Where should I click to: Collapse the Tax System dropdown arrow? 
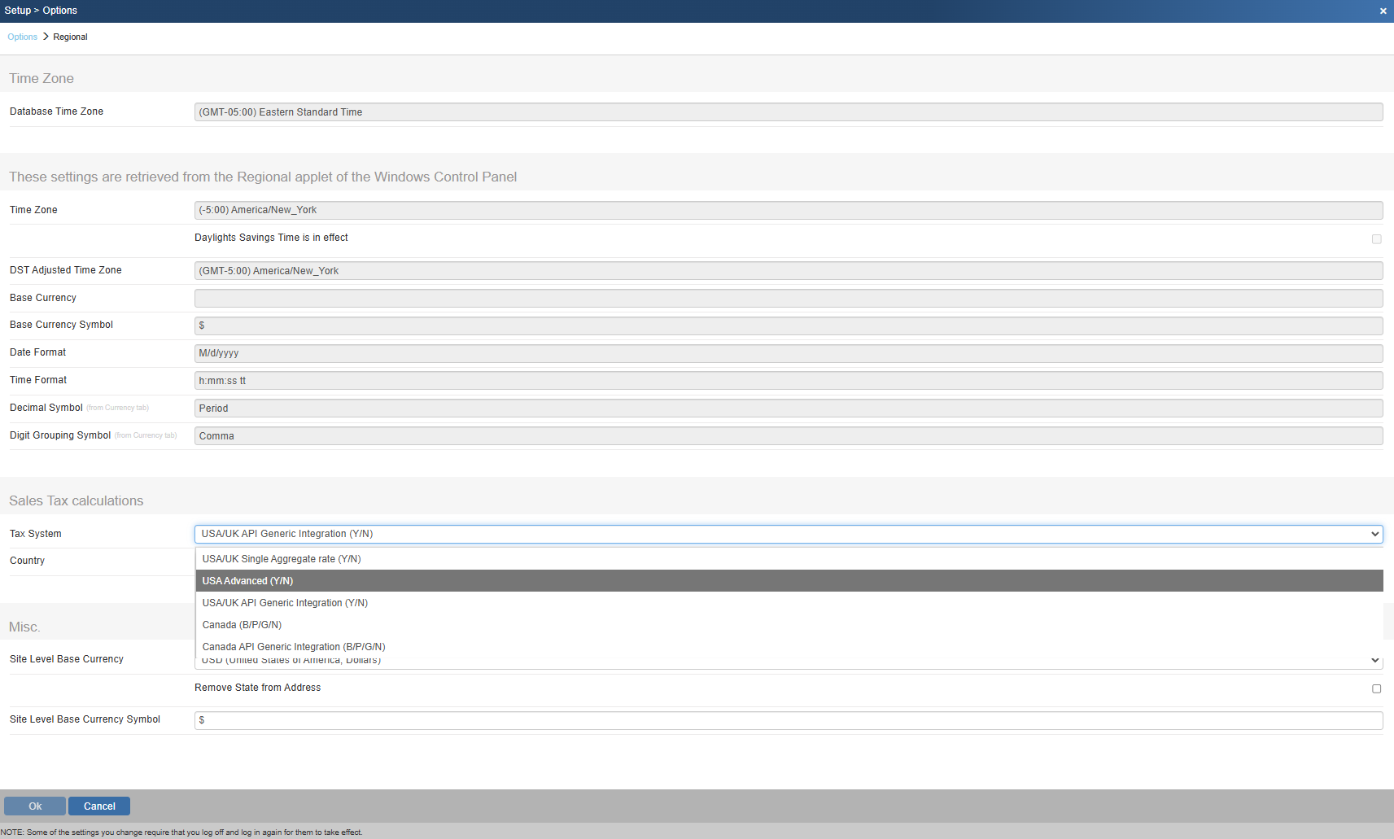pos(1374,535)
